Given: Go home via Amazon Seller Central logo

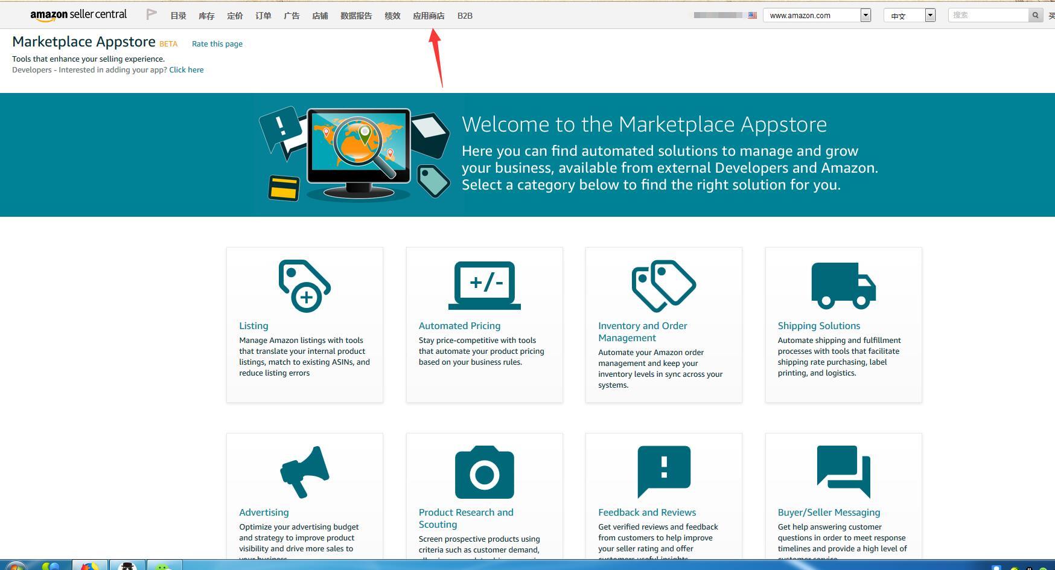Looking at the screenshot, I should point(78,15).
